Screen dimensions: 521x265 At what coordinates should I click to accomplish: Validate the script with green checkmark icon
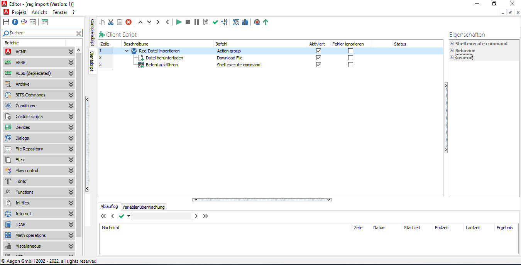click(215, 22)
